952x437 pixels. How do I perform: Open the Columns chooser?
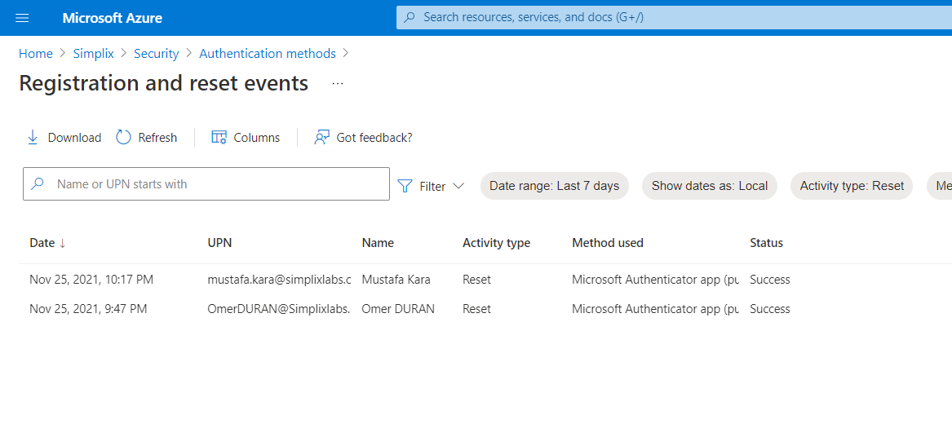pyautogui.click(x=246, y=138)
